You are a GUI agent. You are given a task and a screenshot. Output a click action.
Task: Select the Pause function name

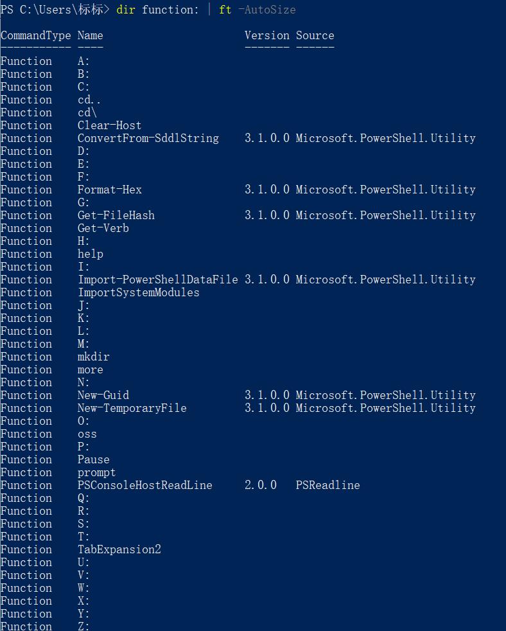pos(93,459)
